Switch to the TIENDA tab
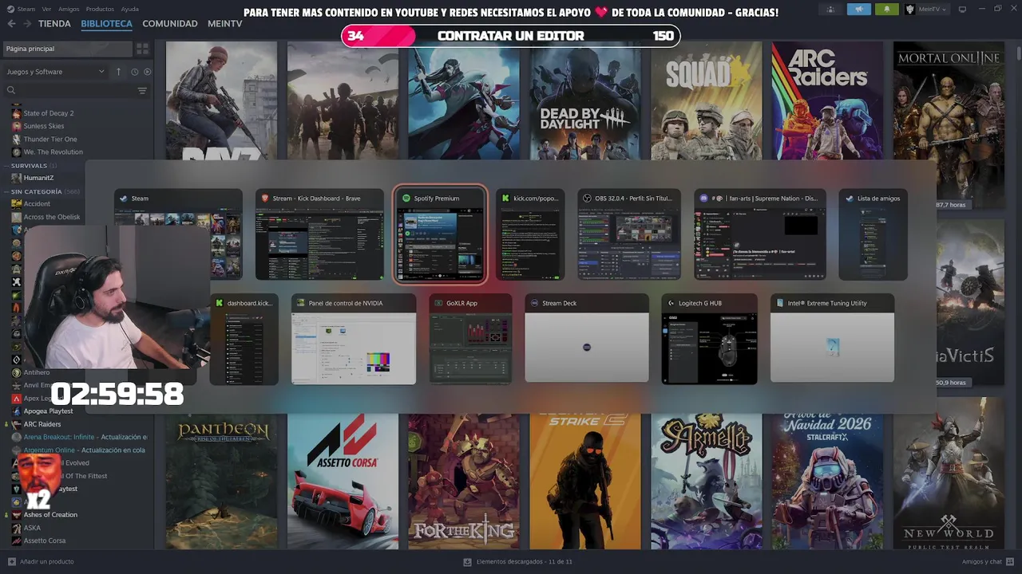 click(x=54, y=24)
